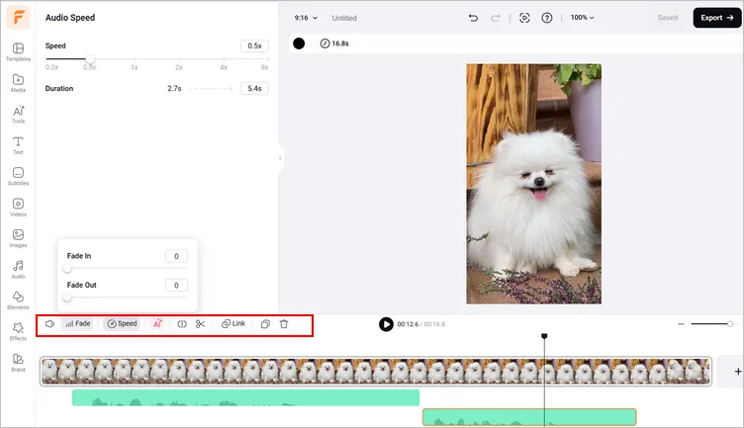The width and height of the screenshot is (744, 428).
Task: Click the undo arrow
Action: point(473,18)
